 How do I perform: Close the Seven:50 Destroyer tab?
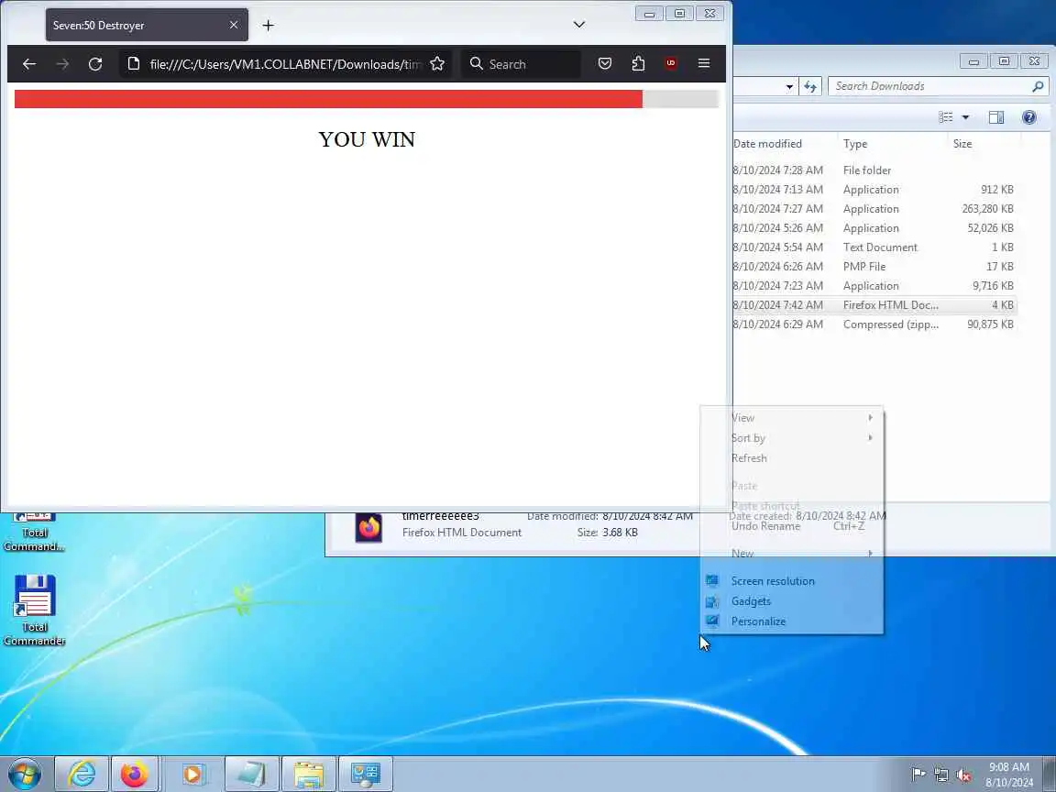(233, 25)
